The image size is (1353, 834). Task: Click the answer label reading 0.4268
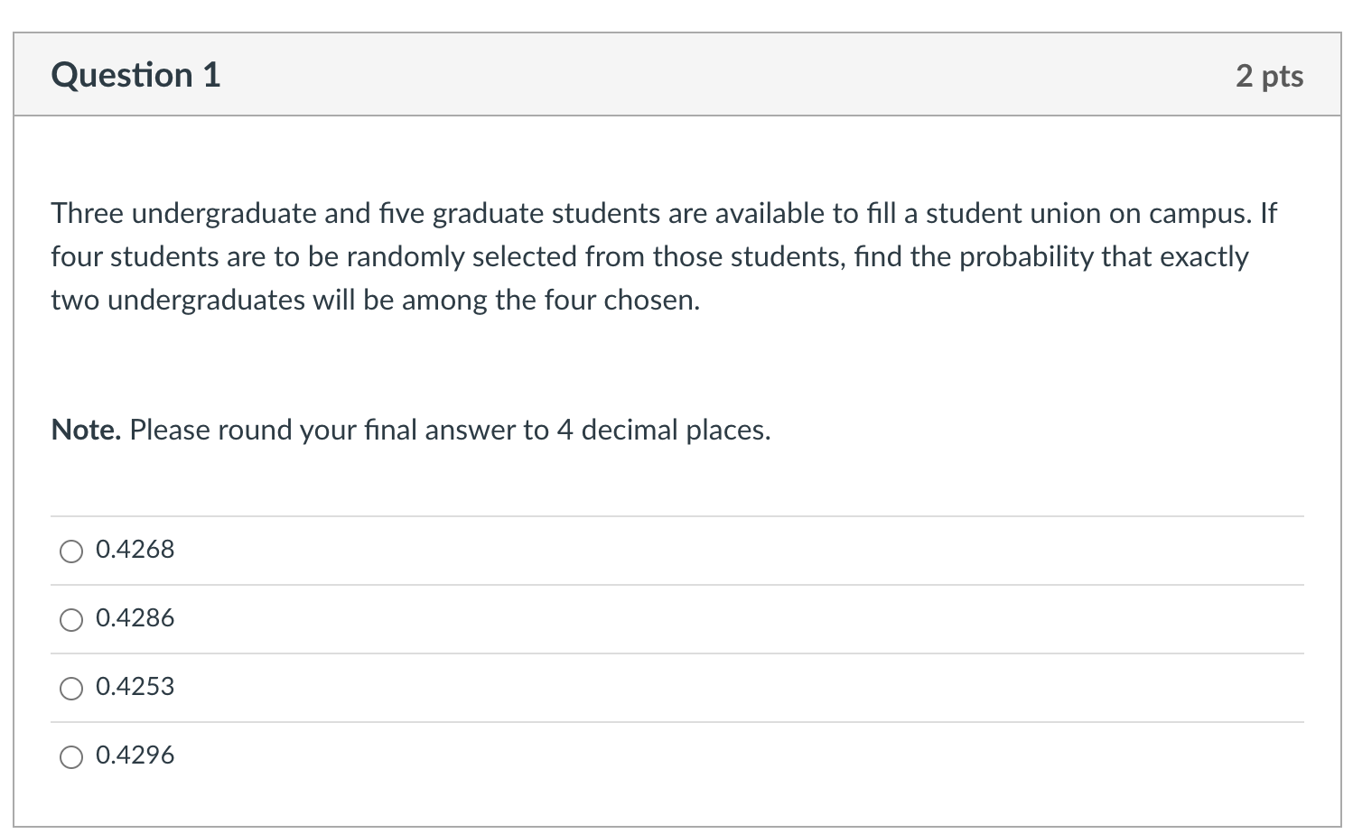tap(135, 550)
